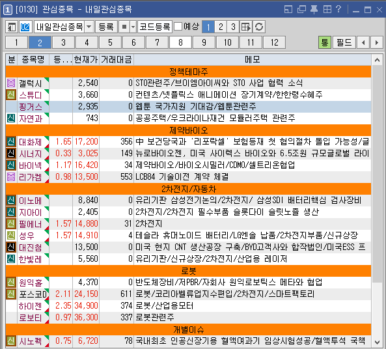Click the 신 badge icon on 자연과 row
Image resolution: width=386 pixels, height=349 pixels.
(11, 119)
